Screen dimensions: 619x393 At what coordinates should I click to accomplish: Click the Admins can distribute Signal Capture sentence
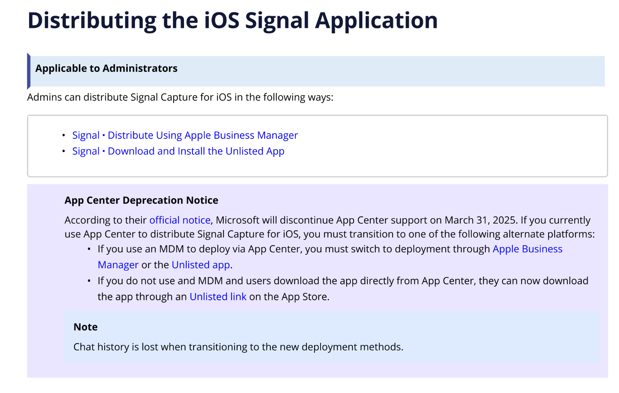point(180,97)
